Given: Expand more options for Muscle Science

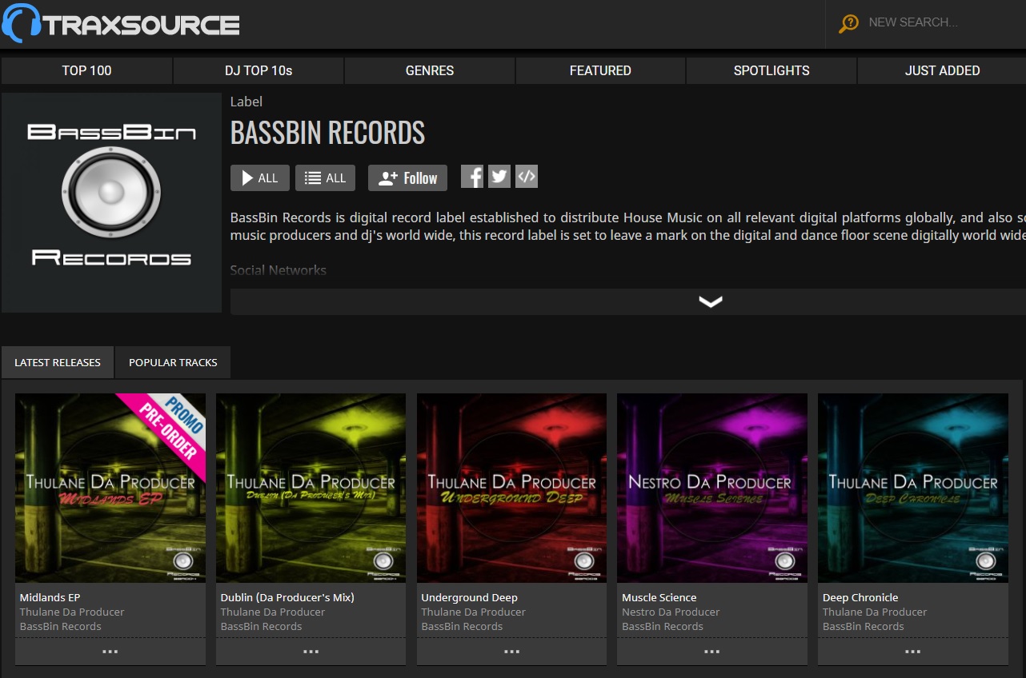Looking at the screenshot, I should pos(712,652).
